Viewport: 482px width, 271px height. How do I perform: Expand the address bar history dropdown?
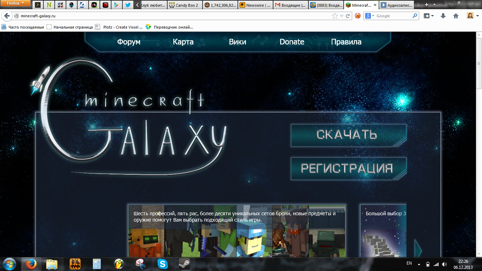coord(342,16)
